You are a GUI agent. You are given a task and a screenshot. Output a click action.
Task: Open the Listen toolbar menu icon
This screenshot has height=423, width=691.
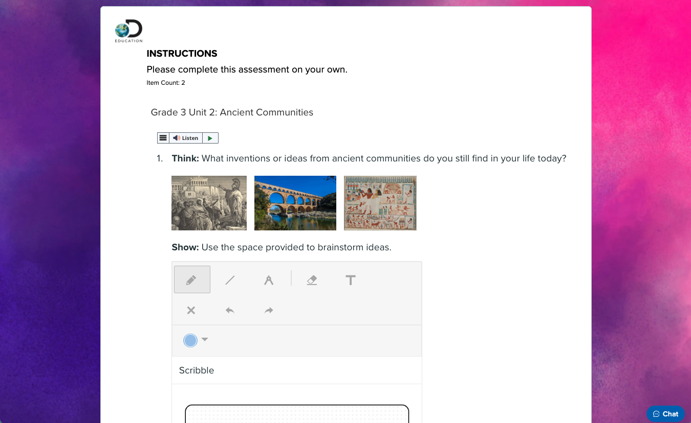(163, 138)
